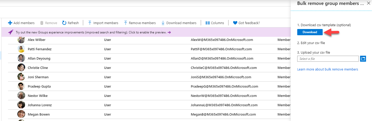Click Download members arrow icon
Viewport: 372px width, 121px height.
pyautogui.click(x=163, y=23)
